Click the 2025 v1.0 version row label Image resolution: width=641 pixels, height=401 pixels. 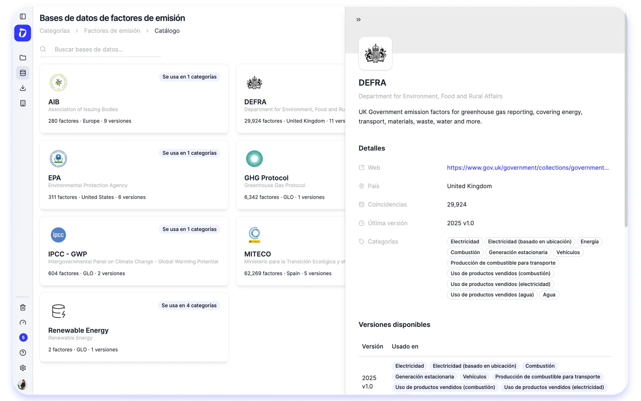click(369, 382)
